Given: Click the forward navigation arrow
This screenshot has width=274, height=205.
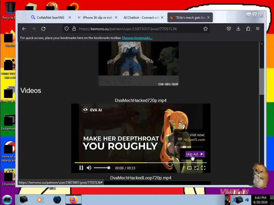Looking at the screenshot, I should [34, 29].
